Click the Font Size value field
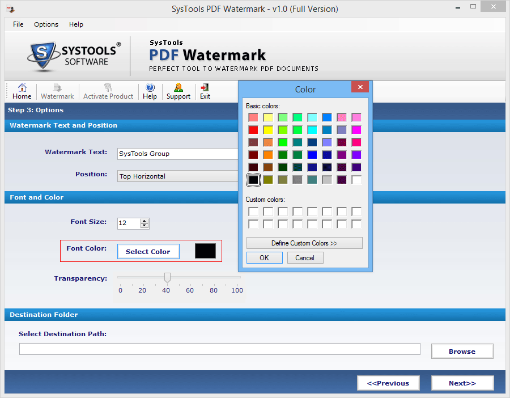Viewport: 510px width, 398px height. click(x=129, y=223)
